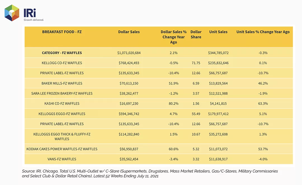The image size is (302, 185).
Task: Select BAKER MILLS-FZ WAFFLES row label
Action: coord(62,83)
